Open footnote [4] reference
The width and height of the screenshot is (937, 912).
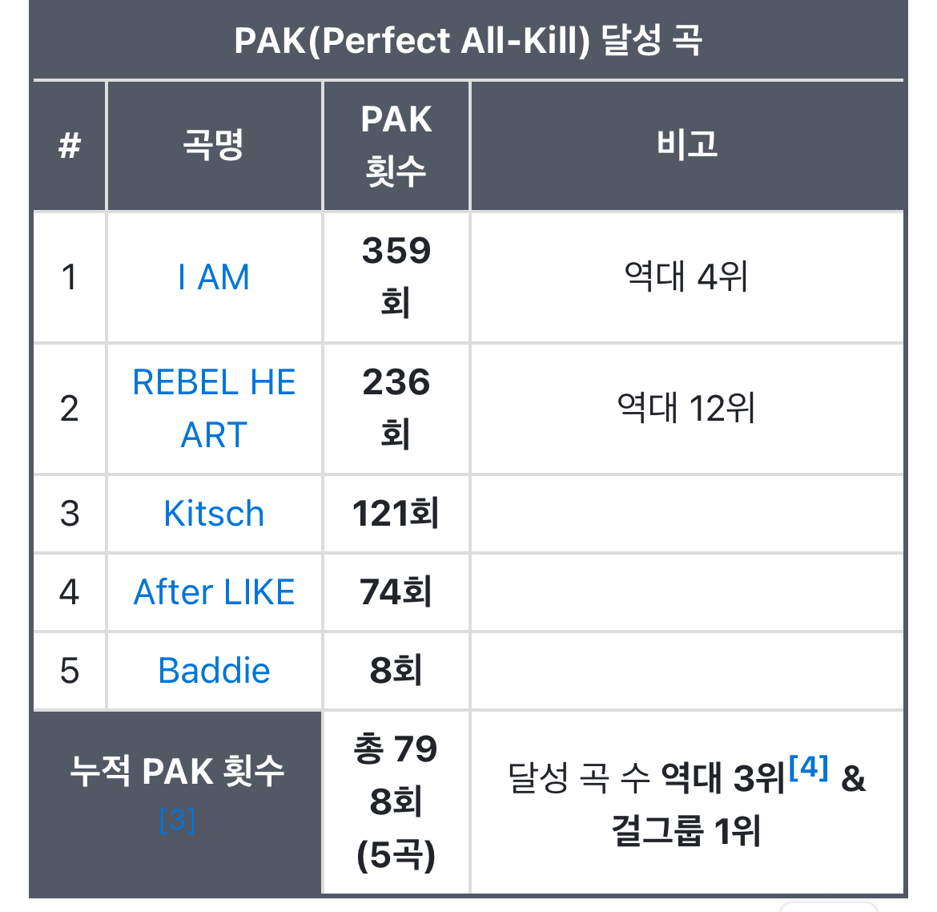(x=809, y=767)
